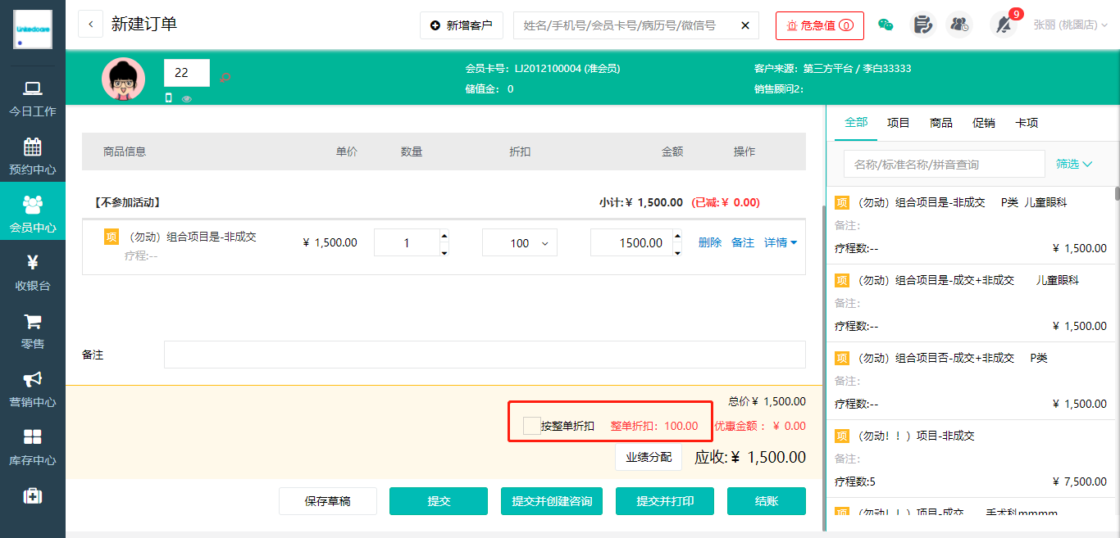
Task: Click the right panel vertical scrollbar
Action: (1117, 193)
